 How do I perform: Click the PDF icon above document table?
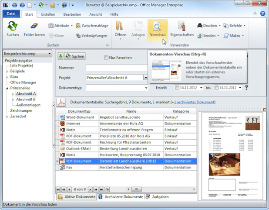62,103
